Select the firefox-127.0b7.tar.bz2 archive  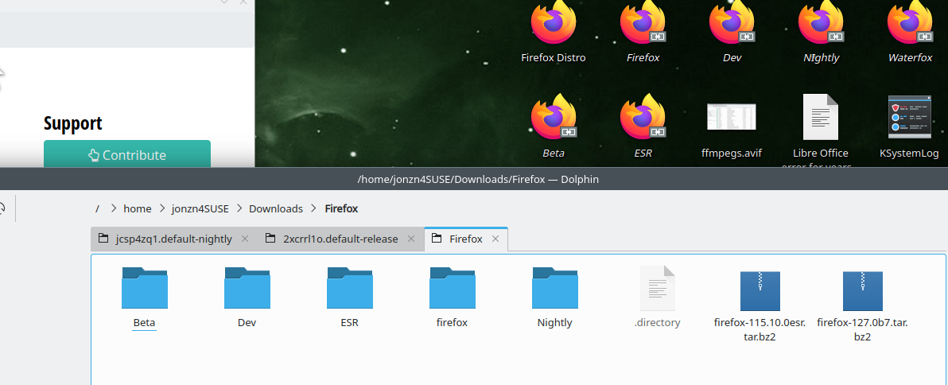tap(862, 290)
